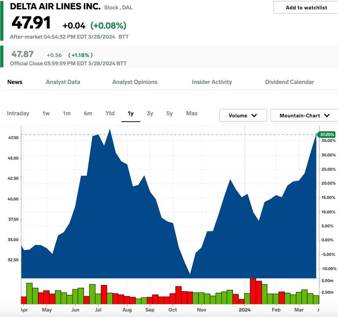
Task: Click the After-market timestamp line
Action: coord(69,37)
